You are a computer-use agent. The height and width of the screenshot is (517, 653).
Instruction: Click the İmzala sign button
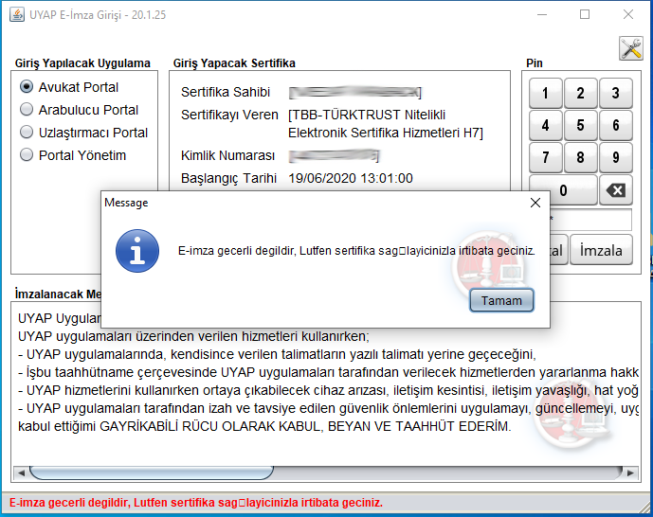[x=601, y=251]
